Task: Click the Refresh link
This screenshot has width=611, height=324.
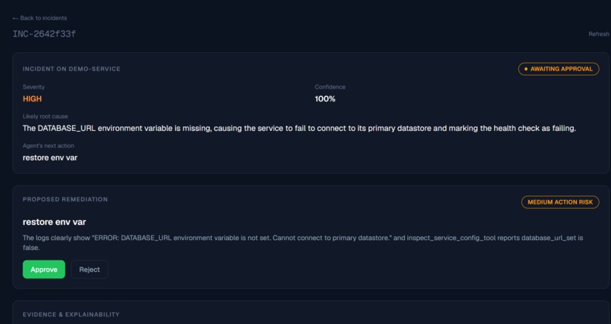Action: 599,34
